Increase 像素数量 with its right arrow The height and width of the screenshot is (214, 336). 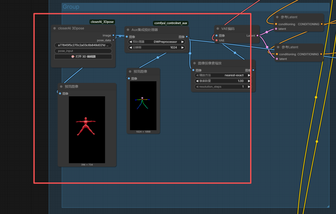tap(249, 81)
